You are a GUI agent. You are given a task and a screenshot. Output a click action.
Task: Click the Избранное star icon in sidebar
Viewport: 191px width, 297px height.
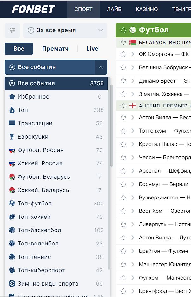coord(12,97)
